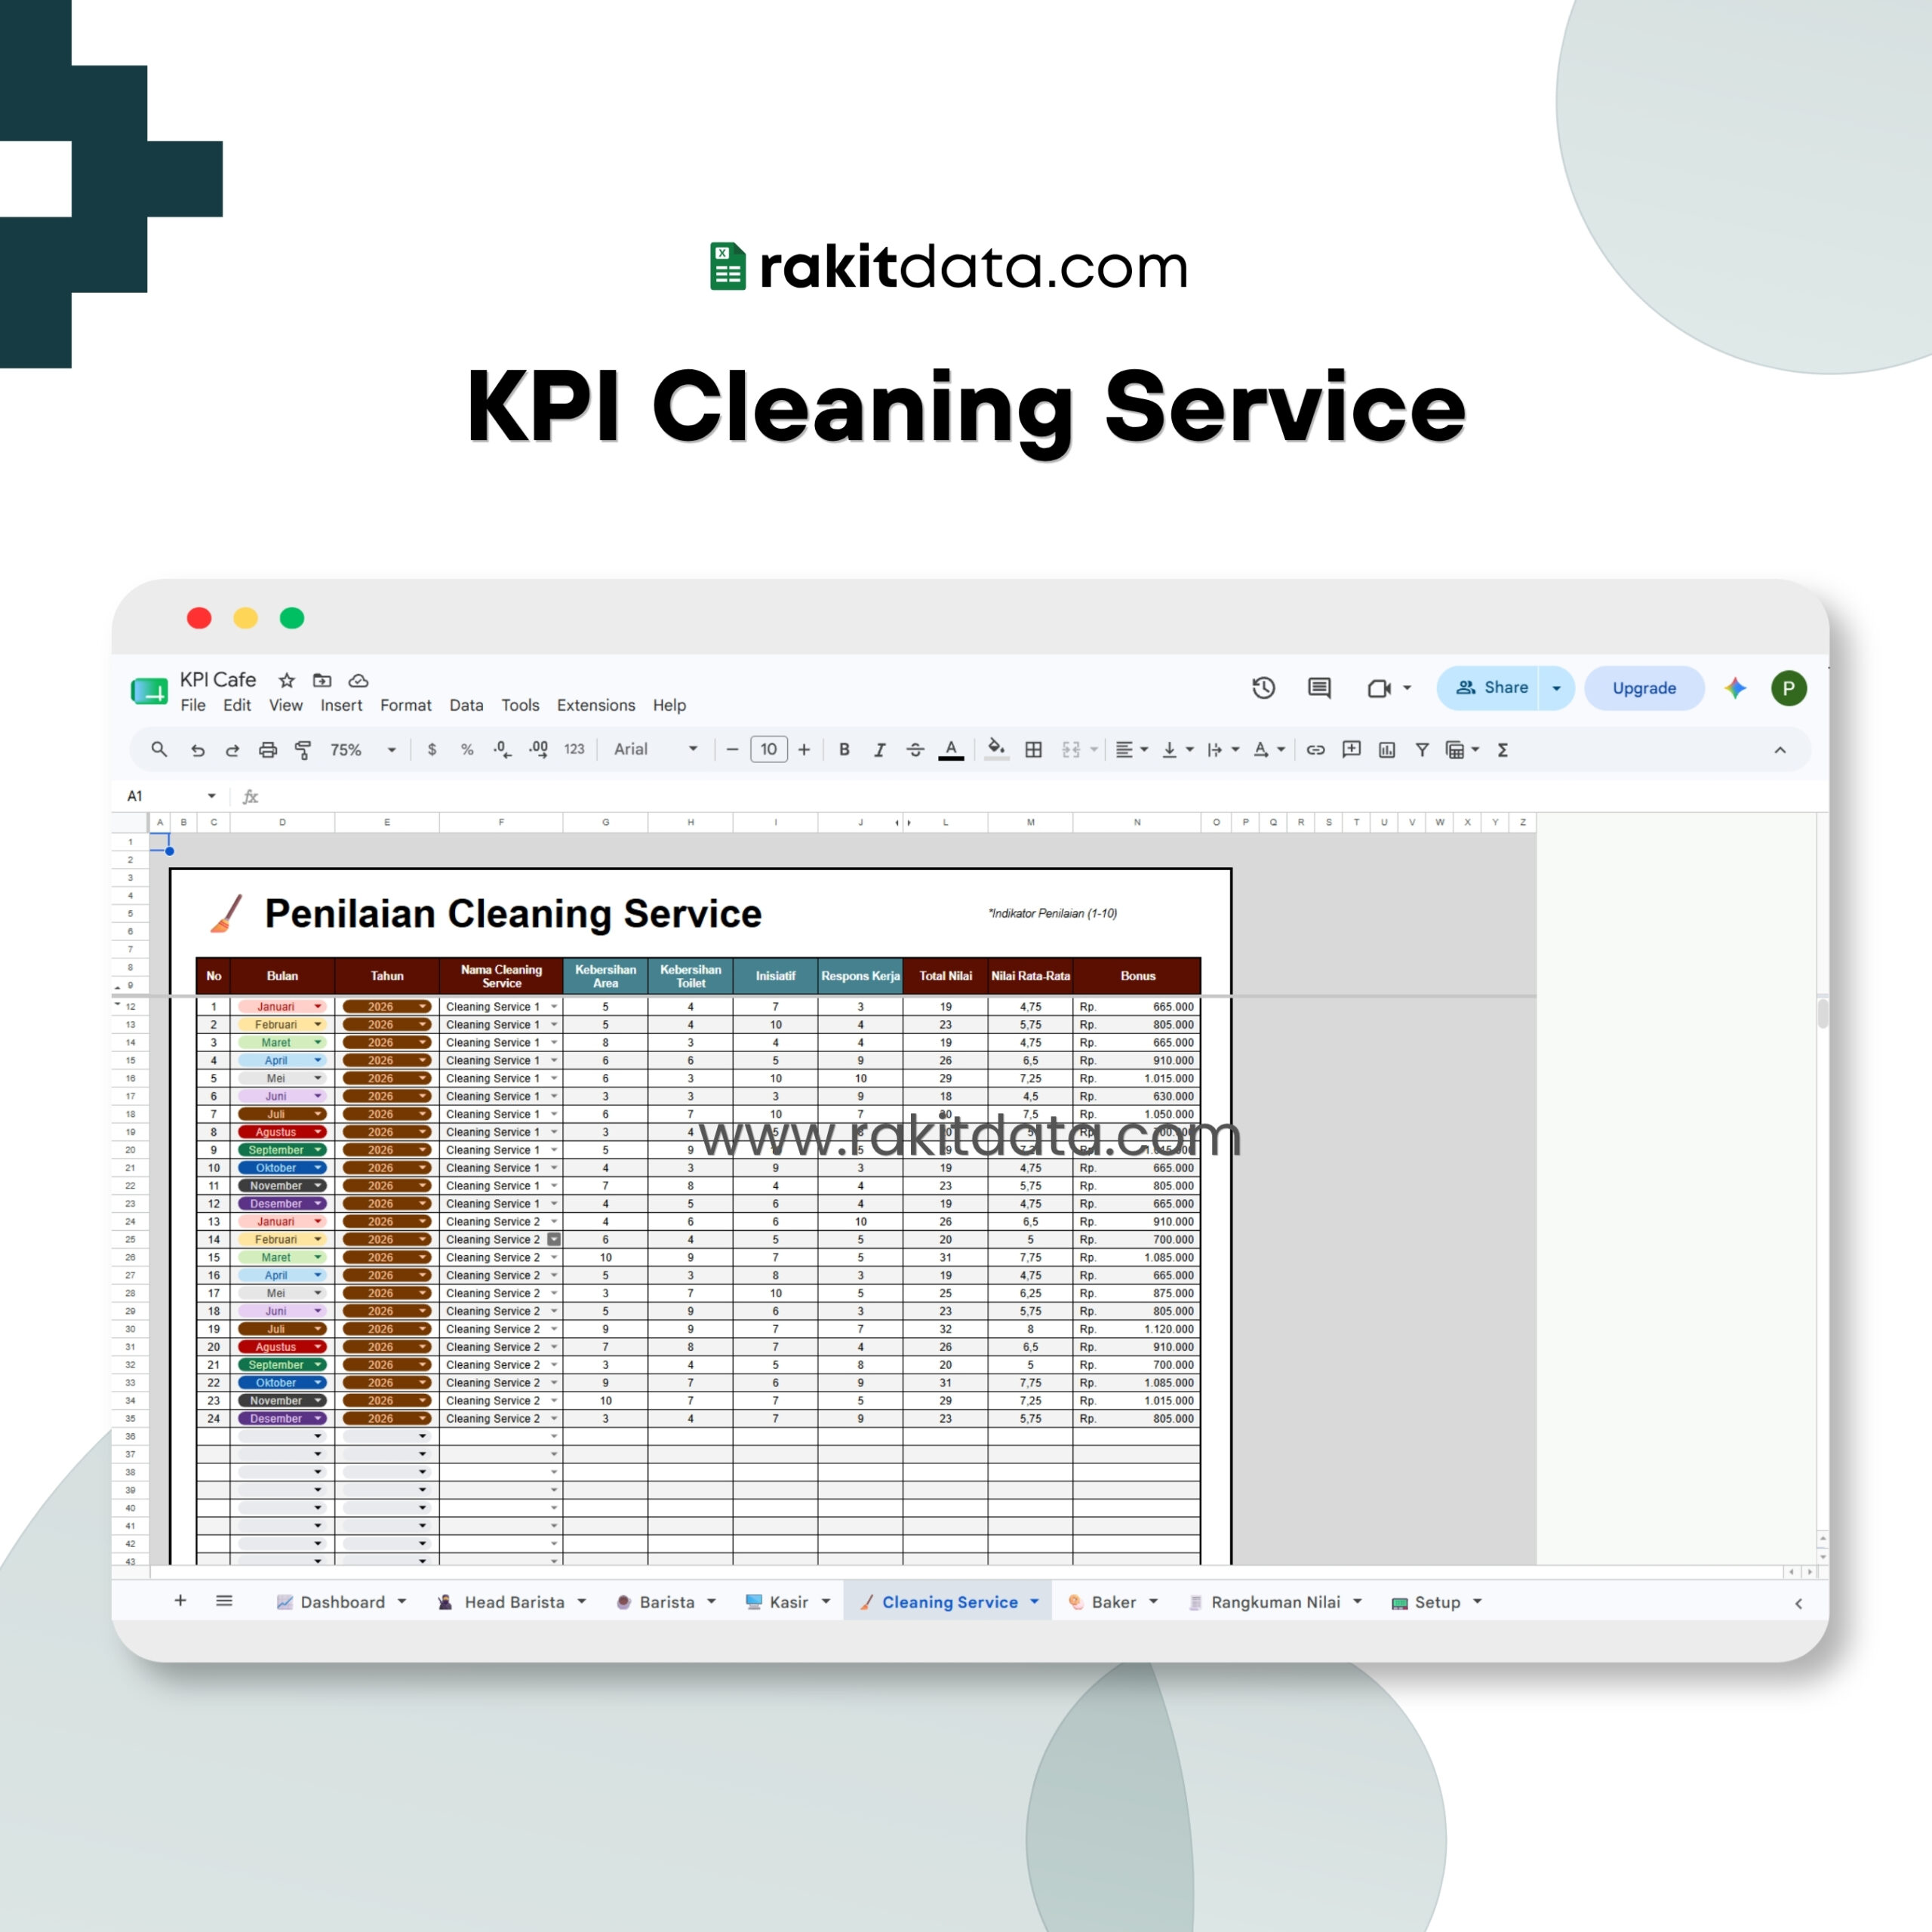This screenshot has width=1932, height=1932.
Task: Open the Setup tab dropdown arrow
Action: pyautogui.click(x=1477, y=1602)
